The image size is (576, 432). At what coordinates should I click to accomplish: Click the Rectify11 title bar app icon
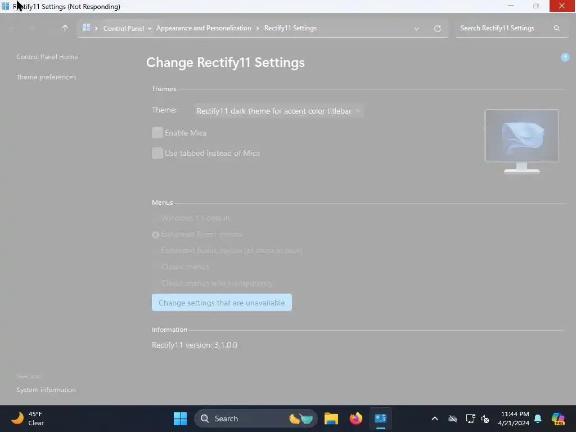click(x=5, y=6)
